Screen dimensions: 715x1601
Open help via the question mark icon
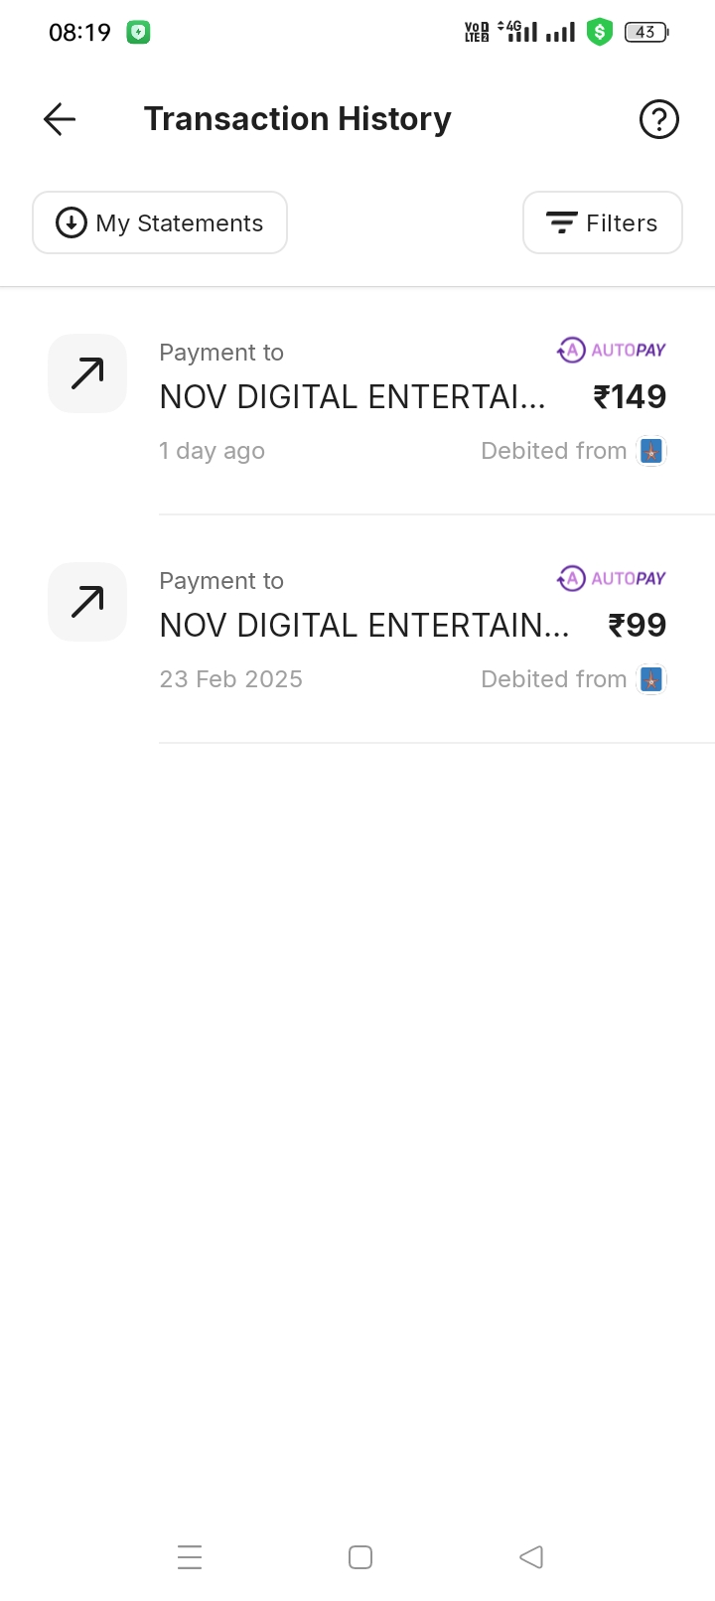point(658,119)
